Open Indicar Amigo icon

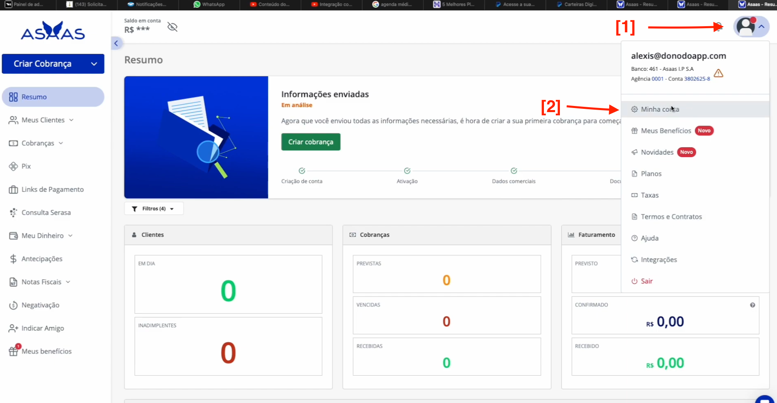click(14, 328)
